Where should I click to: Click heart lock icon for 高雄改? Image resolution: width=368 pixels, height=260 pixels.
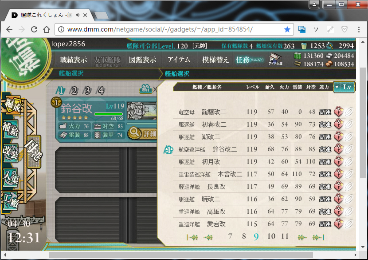pyautogui.click(x=338, y=212)
